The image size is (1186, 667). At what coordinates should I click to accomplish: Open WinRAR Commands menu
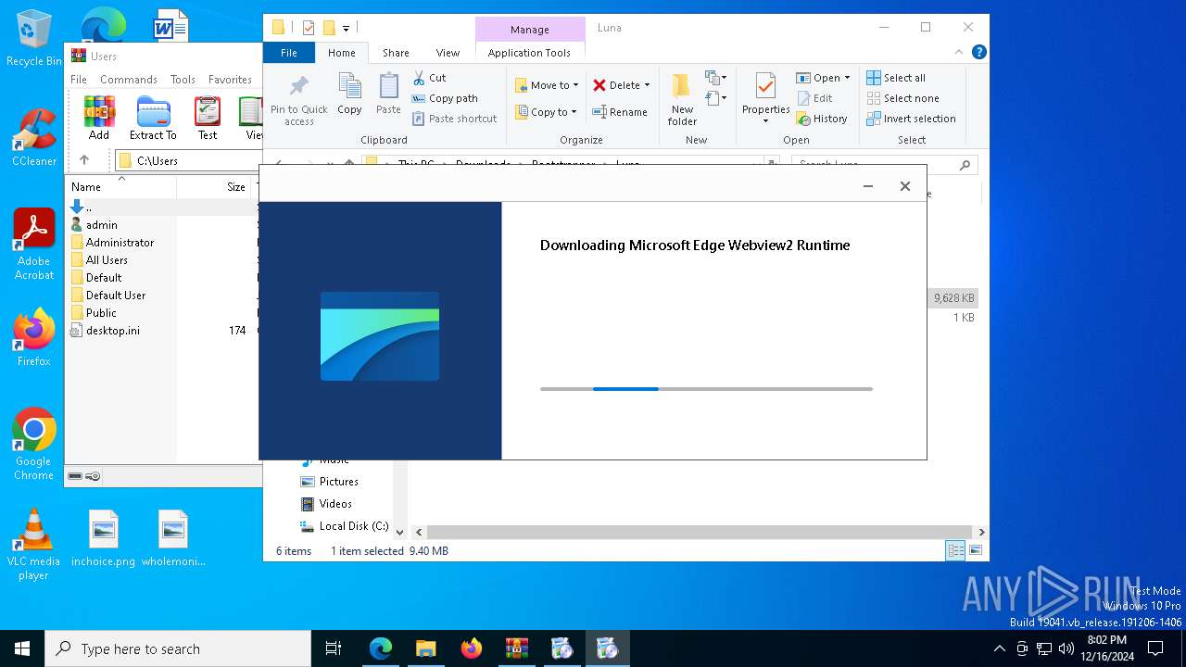pyautogui.click(x=129, y=80)
